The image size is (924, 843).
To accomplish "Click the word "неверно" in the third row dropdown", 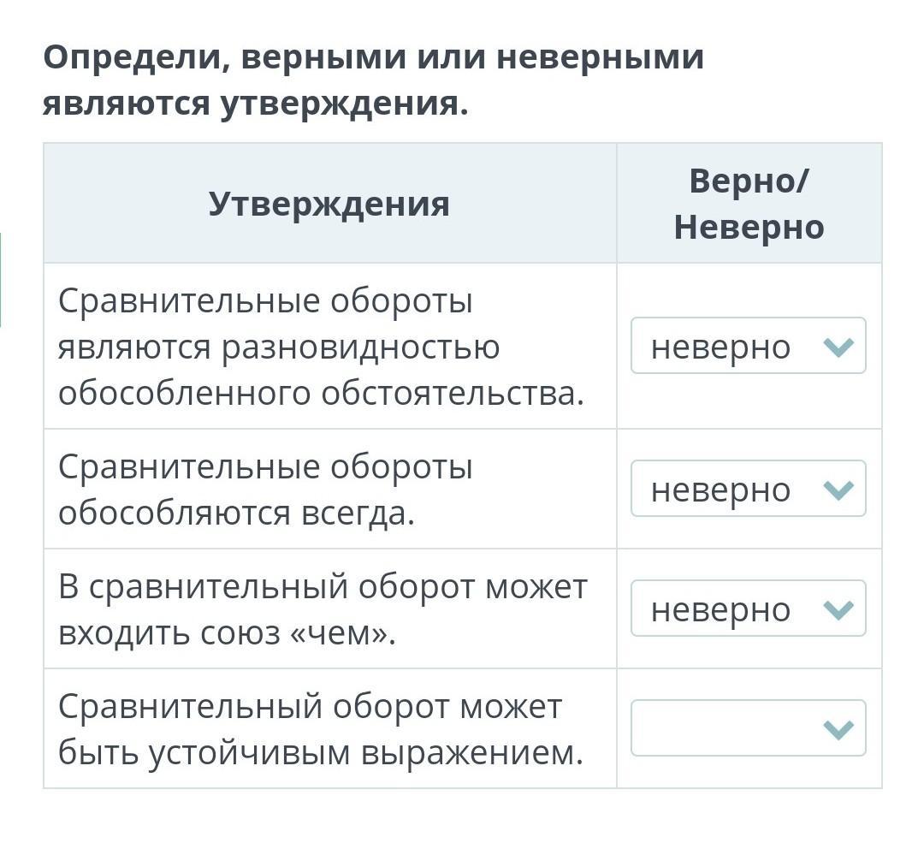I will click(x=720, y=609).
